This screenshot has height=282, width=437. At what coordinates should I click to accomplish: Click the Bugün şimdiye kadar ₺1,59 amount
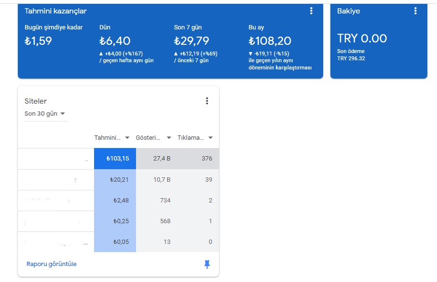[38, 41]
